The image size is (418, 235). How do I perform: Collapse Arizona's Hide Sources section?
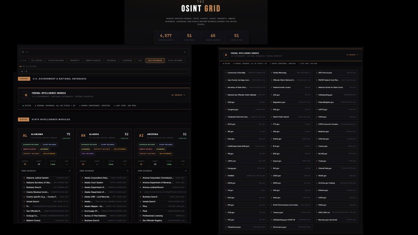[x=162, y=171]
